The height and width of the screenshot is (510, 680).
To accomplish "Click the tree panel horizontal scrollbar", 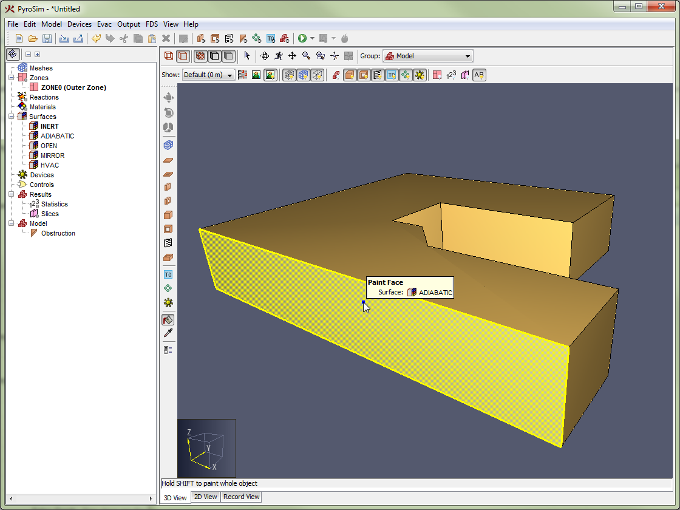I will pyautogui.click(x=81, y=498).
